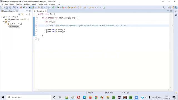
Task: Click the Run green play icon
Action: tap(53, 7)
